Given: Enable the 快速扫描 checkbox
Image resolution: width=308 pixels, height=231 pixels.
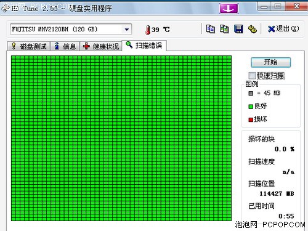Looking at the screenshot, I should tap(252, 76).
